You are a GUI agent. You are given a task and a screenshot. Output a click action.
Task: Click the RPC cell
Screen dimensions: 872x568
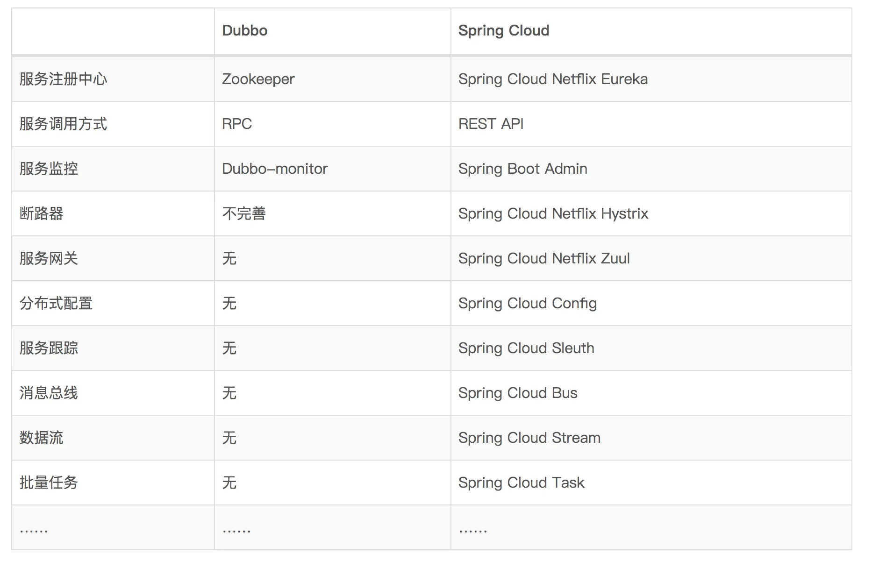point(237,124)
